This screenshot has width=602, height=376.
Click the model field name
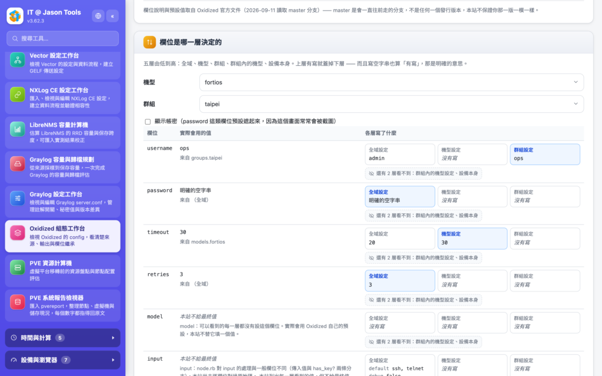[x=155, y=317]
